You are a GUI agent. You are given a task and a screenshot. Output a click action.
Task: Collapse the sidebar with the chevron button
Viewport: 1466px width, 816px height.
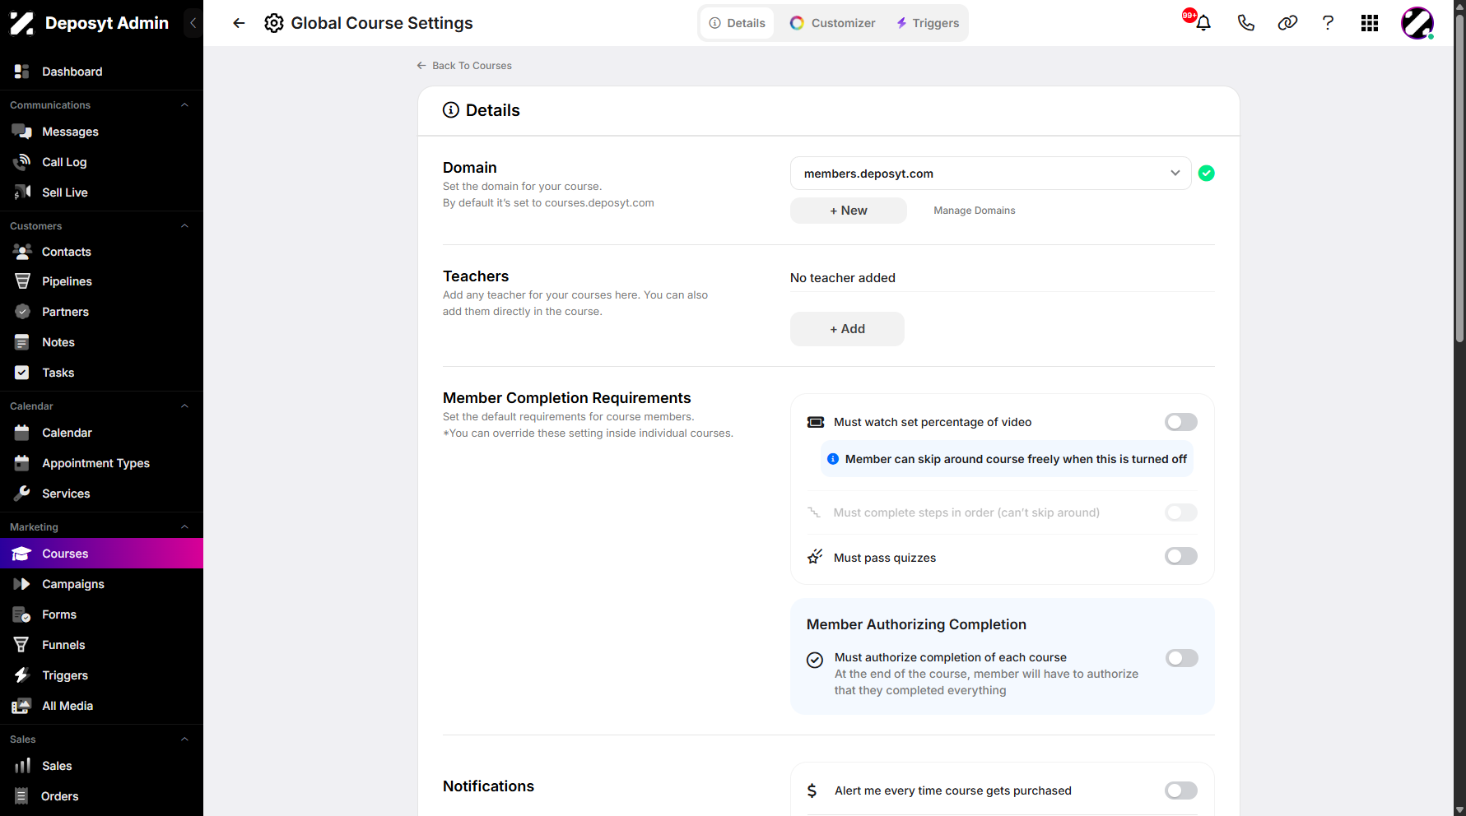193,23
